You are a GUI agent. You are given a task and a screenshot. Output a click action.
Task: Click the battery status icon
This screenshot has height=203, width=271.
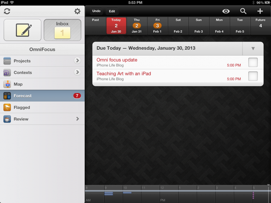(x=267, y=3)
